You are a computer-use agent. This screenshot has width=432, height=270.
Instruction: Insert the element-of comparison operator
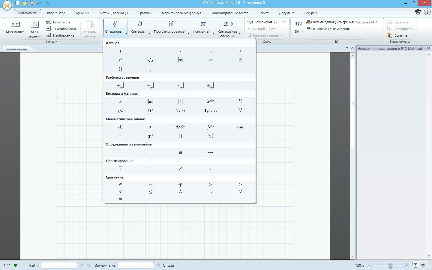click(120, 185)
